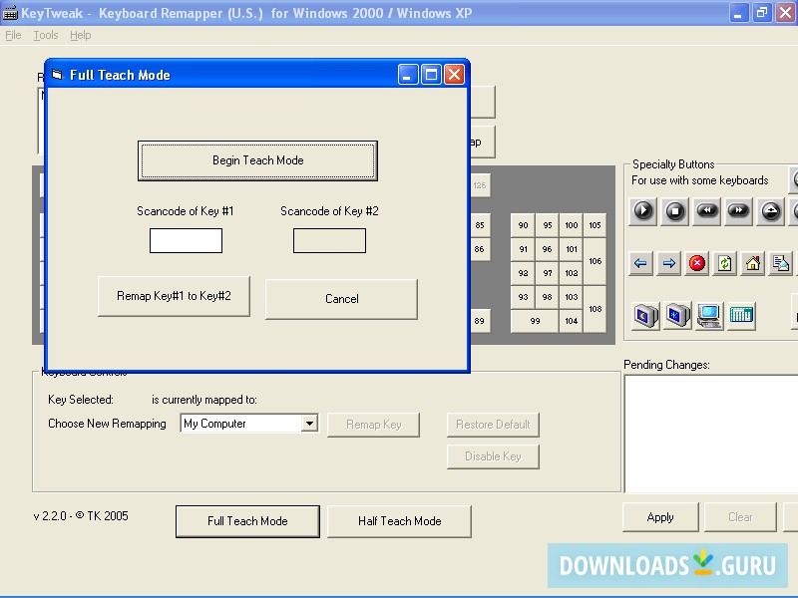Click the Mail envelope specialty button
798x598 pixels.
[781, 263]
